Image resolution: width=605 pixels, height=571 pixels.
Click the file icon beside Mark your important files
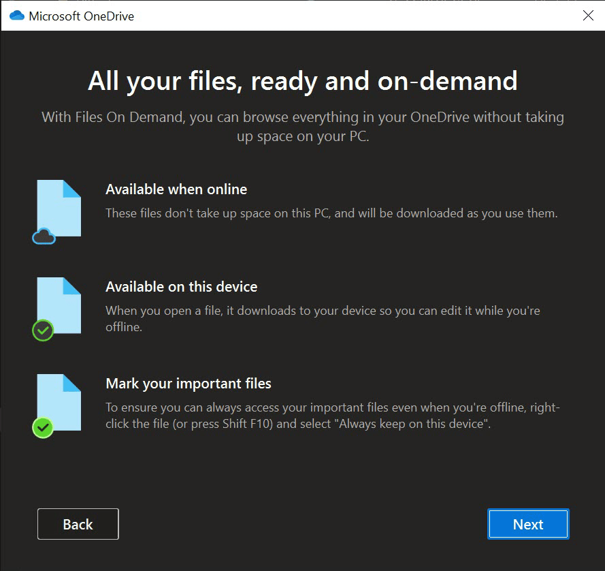pyautogui.click(x=61, y=400)
